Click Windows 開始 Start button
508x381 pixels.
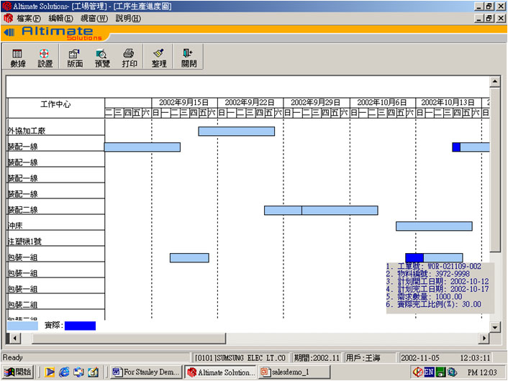tap(18, 372)
